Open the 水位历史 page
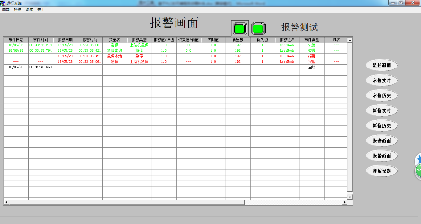Viewport: 421px width, 224px height. point(382,96)
